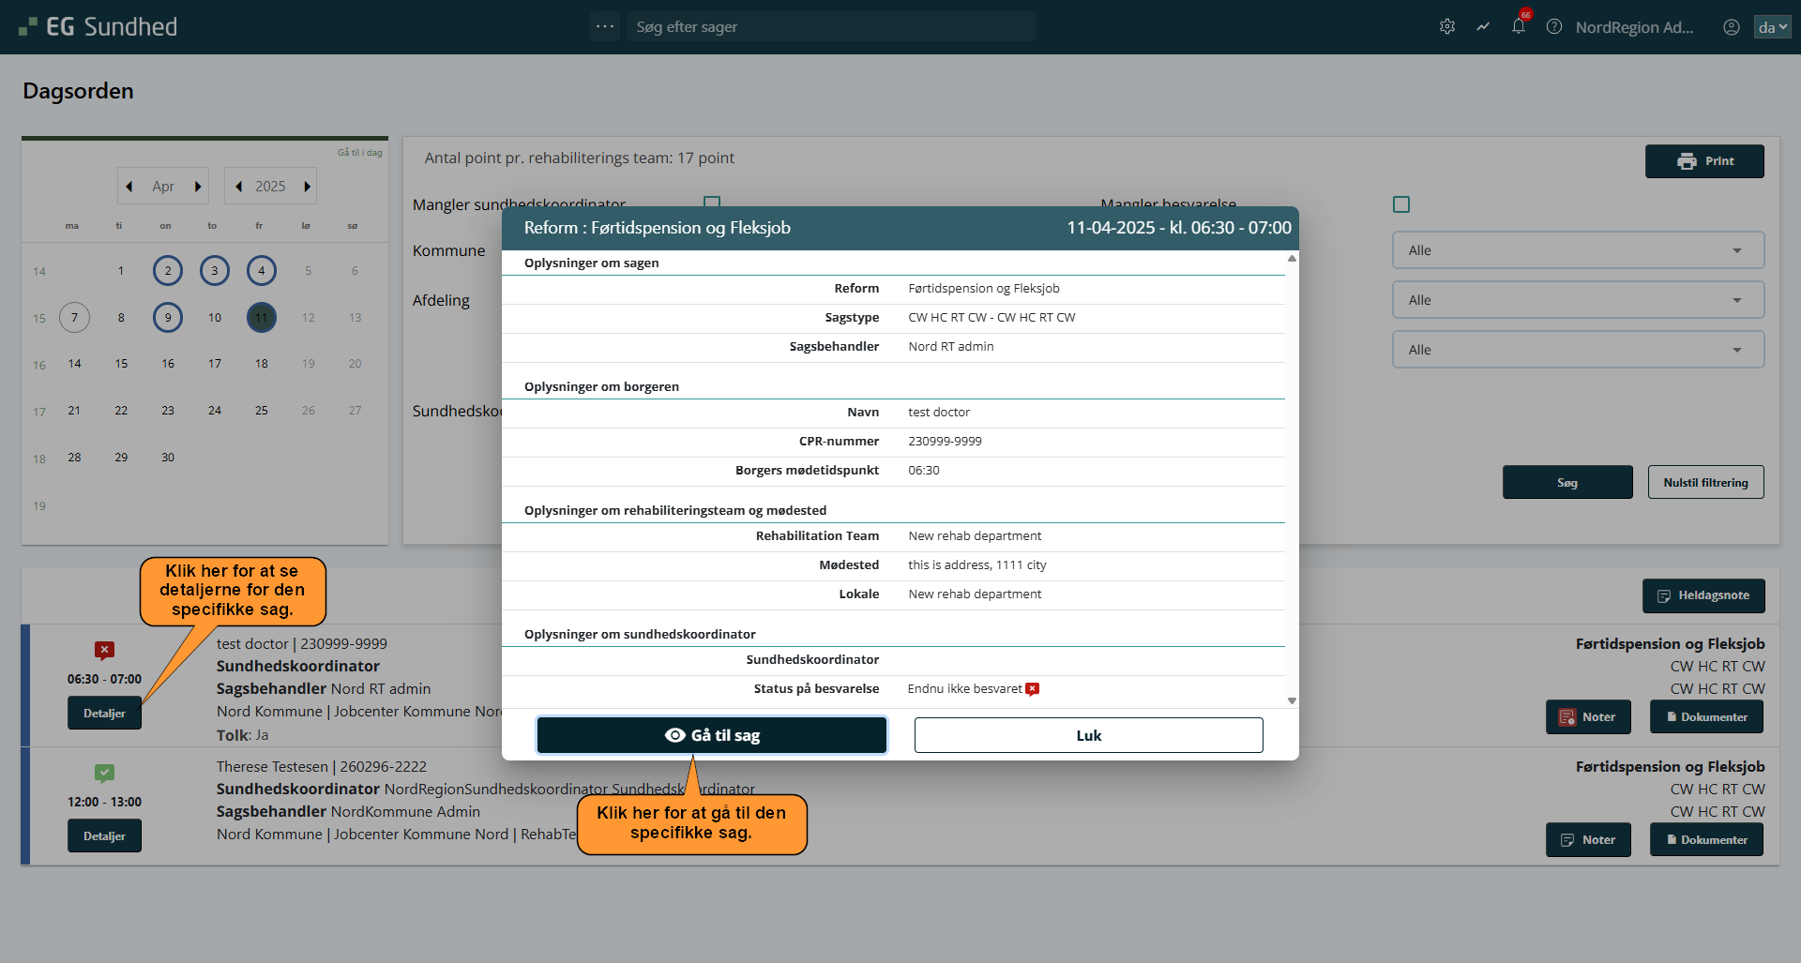Image resolution: width=1801 pixels, height=963 pixels.
Task: Go to next month in calendar
Action: pyautogui.click(x=198, y=187)
